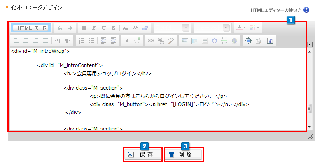Click the redo arrow icon
322x164 pixels.
click(x=70, y=28)
